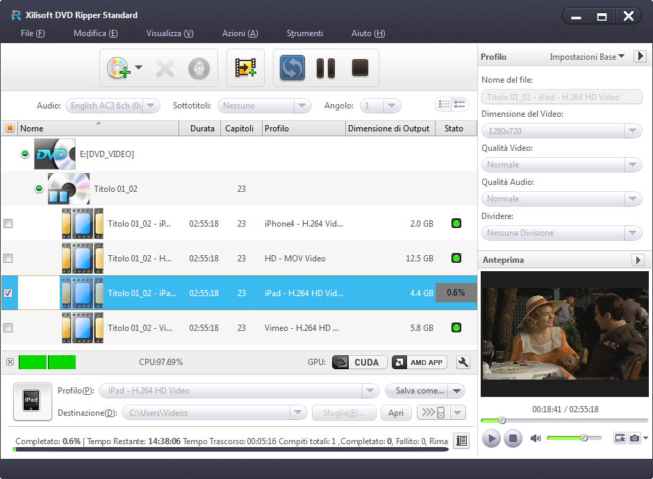
Task: Check the HD MOV Video title checkbox
Action: point(8,259)
